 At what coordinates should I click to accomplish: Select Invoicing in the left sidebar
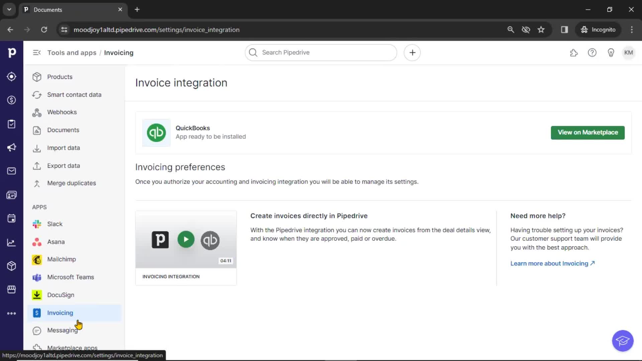[60, 313]
